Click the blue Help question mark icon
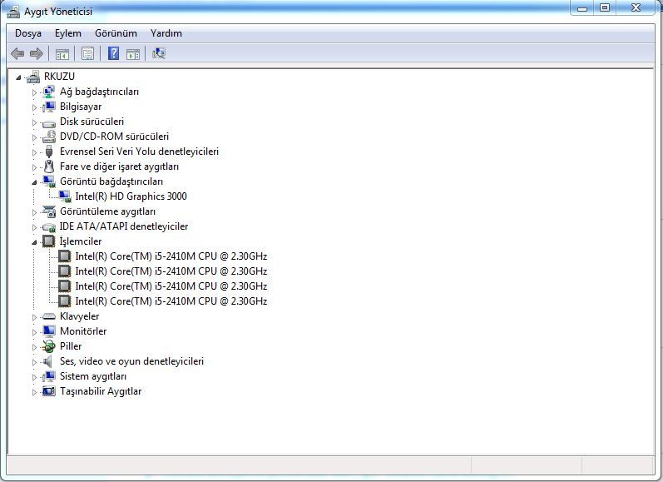663x482 pixels. click(113, 54)
